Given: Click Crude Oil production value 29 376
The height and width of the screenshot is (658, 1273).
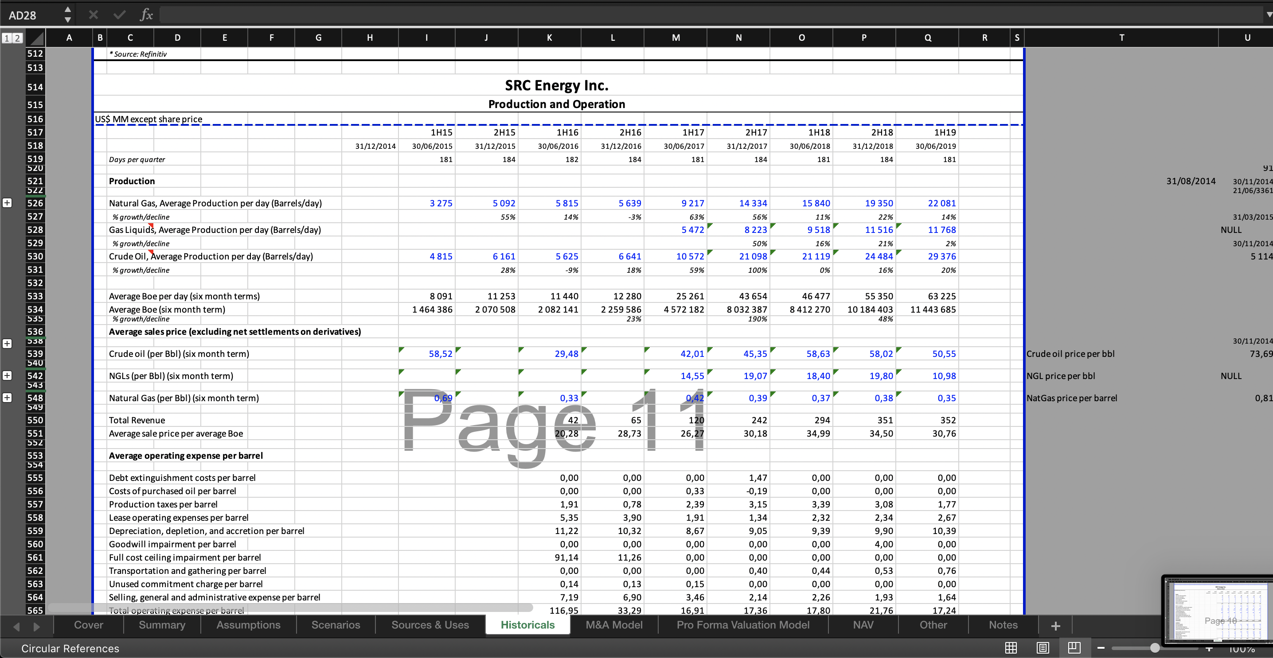Looking at the screenshot, I should coord(942,256).
